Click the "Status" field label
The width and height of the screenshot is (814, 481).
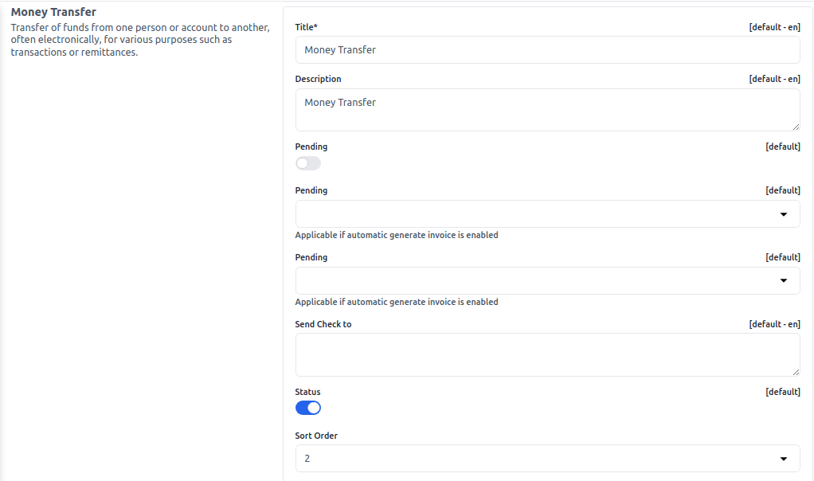click(308, 392)
